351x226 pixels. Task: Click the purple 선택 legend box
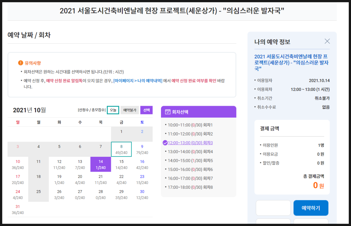(146, 110)
